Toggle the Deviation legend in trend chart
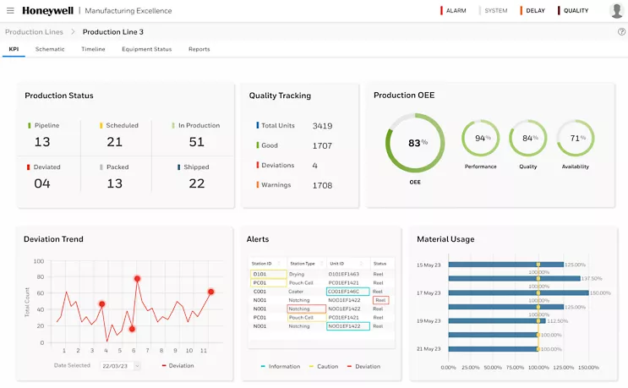 coord(177,366)
